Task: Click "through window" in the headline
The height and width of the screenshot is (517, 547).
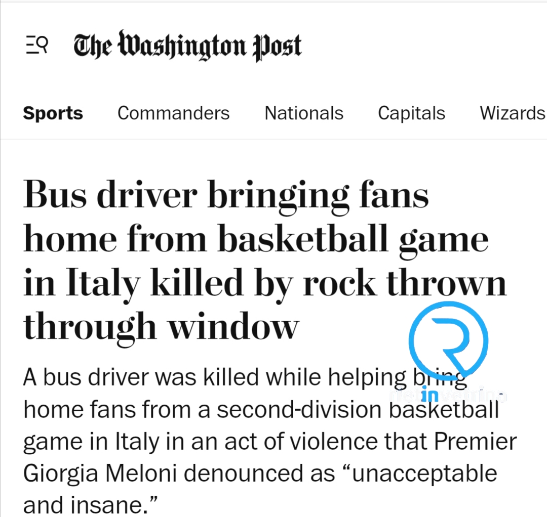Action: 161,327
